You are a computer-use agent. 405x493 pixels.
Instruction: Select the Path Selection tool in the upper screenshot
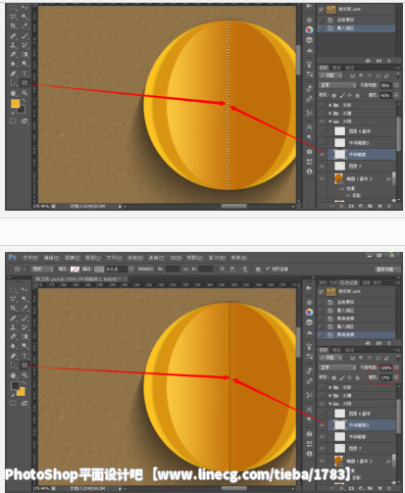13,82
